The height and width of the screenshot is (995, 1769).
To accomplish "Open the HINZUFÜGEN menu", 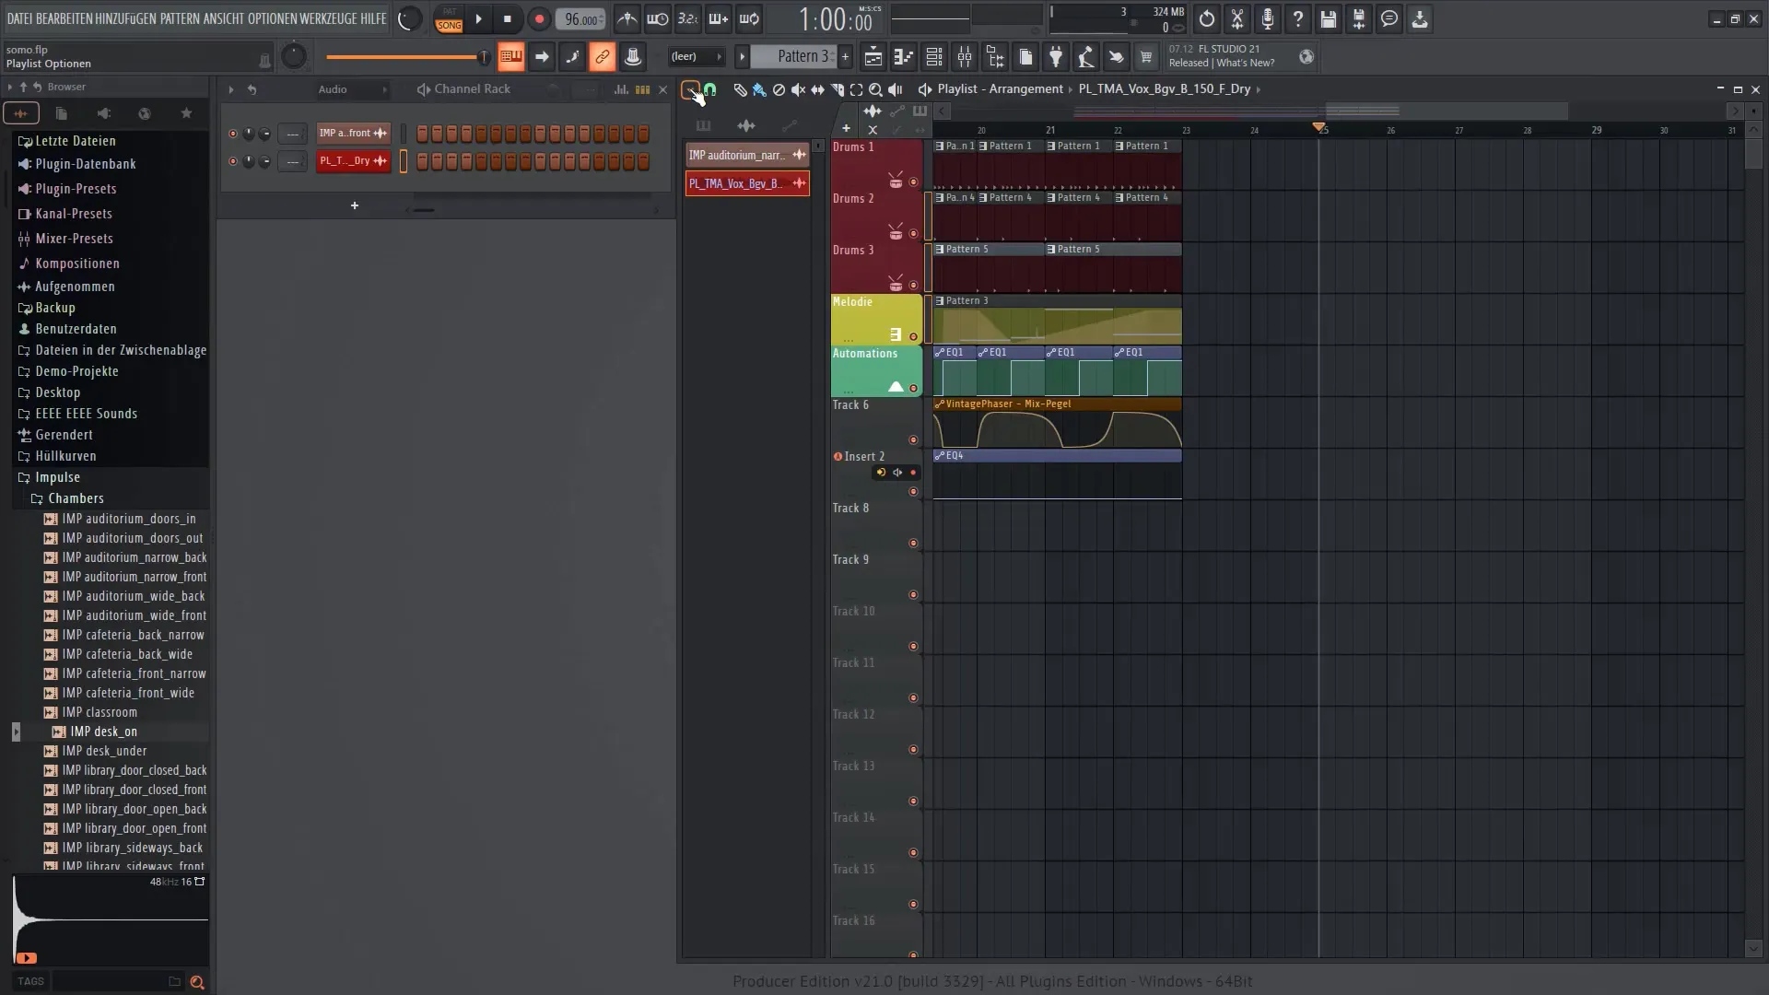I will (x=125, y=18).
